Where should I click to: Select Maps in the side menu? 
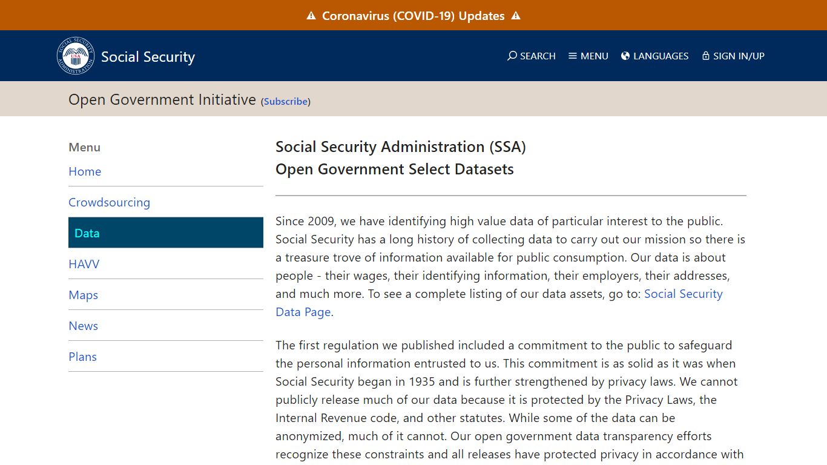(83, 295)
